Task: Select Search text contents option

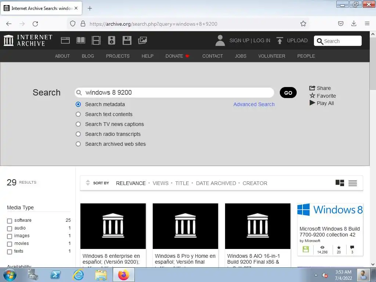Action: pyautogui.click(x=78, y=114)
